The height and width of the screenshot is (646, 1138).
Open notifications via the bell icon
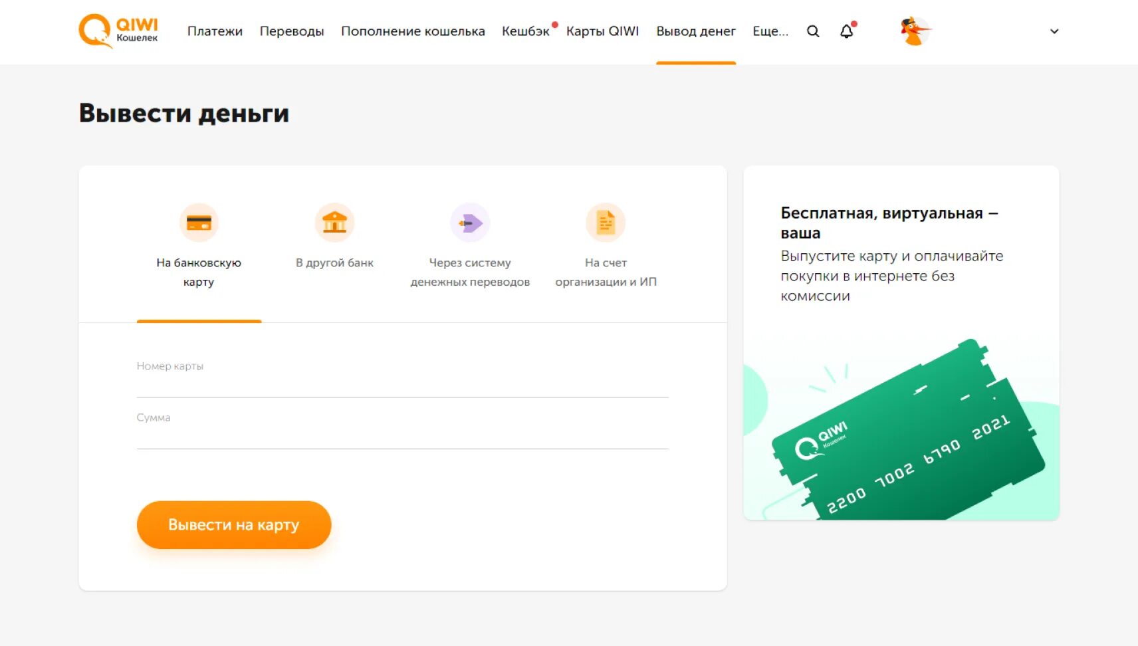846,31
